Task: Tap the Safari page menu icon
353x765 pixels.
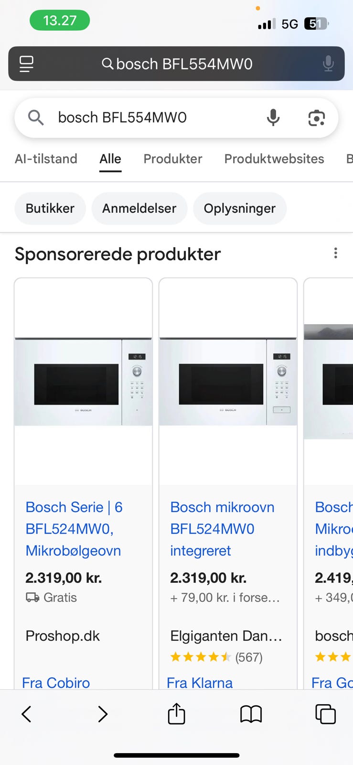Action: point(26,64)
